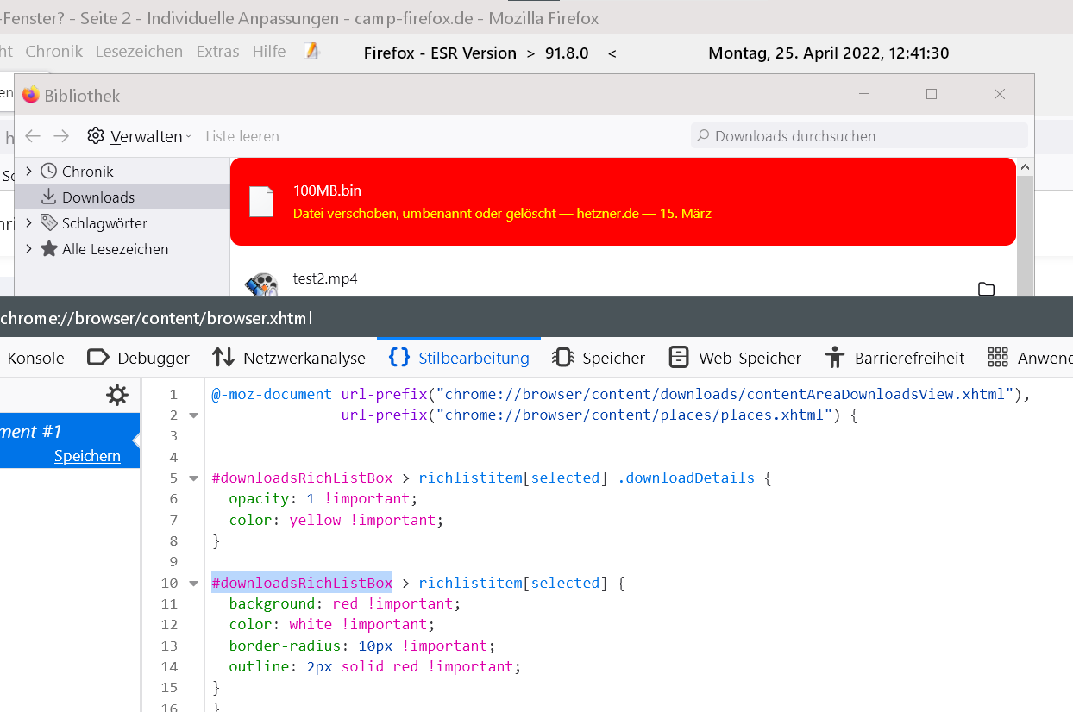Open the Verwalten dropdown menu
Image resolution: width=1073 pixels, height=712 pixels.
click(x=138, y=136)
